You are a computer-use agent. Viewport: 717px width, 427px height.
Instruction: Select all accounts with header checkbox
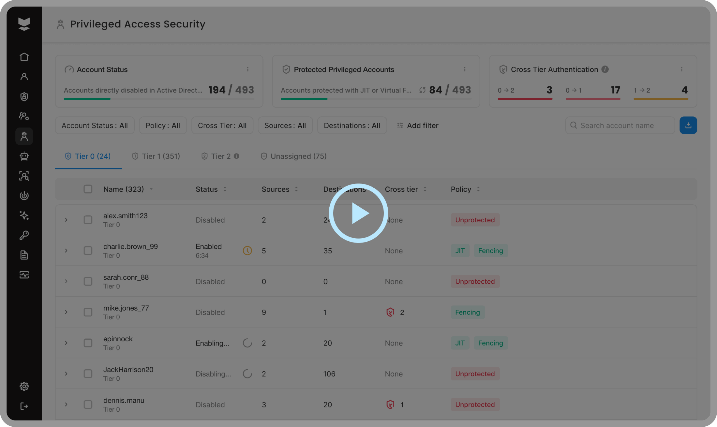88,189
